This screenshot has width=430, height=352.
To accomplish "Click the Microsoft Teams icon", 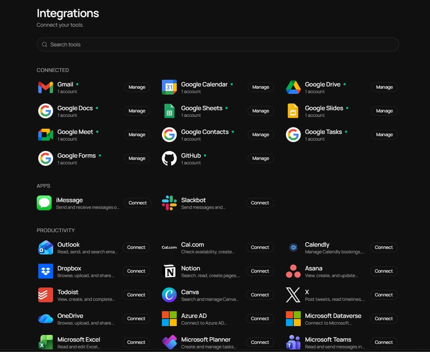I will pos(293,342).
